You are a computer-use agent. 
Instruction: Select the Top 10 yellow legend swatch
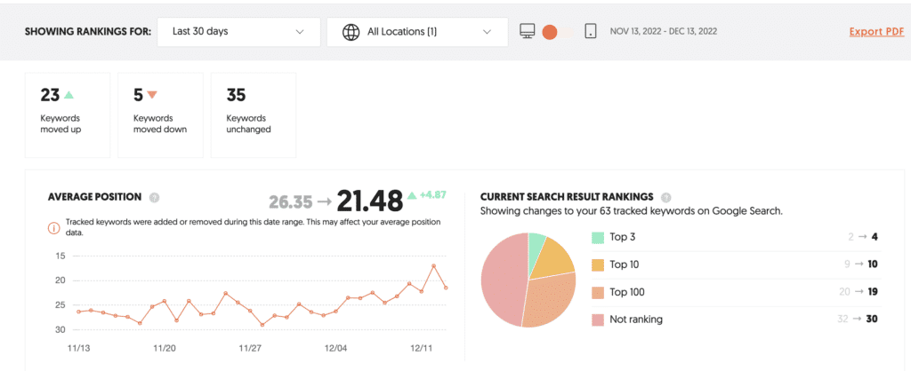[598, 264]
